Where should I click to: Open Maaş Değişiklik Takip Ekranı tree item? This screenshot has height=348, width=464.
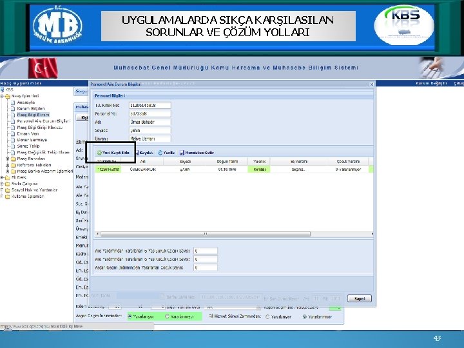44,152
